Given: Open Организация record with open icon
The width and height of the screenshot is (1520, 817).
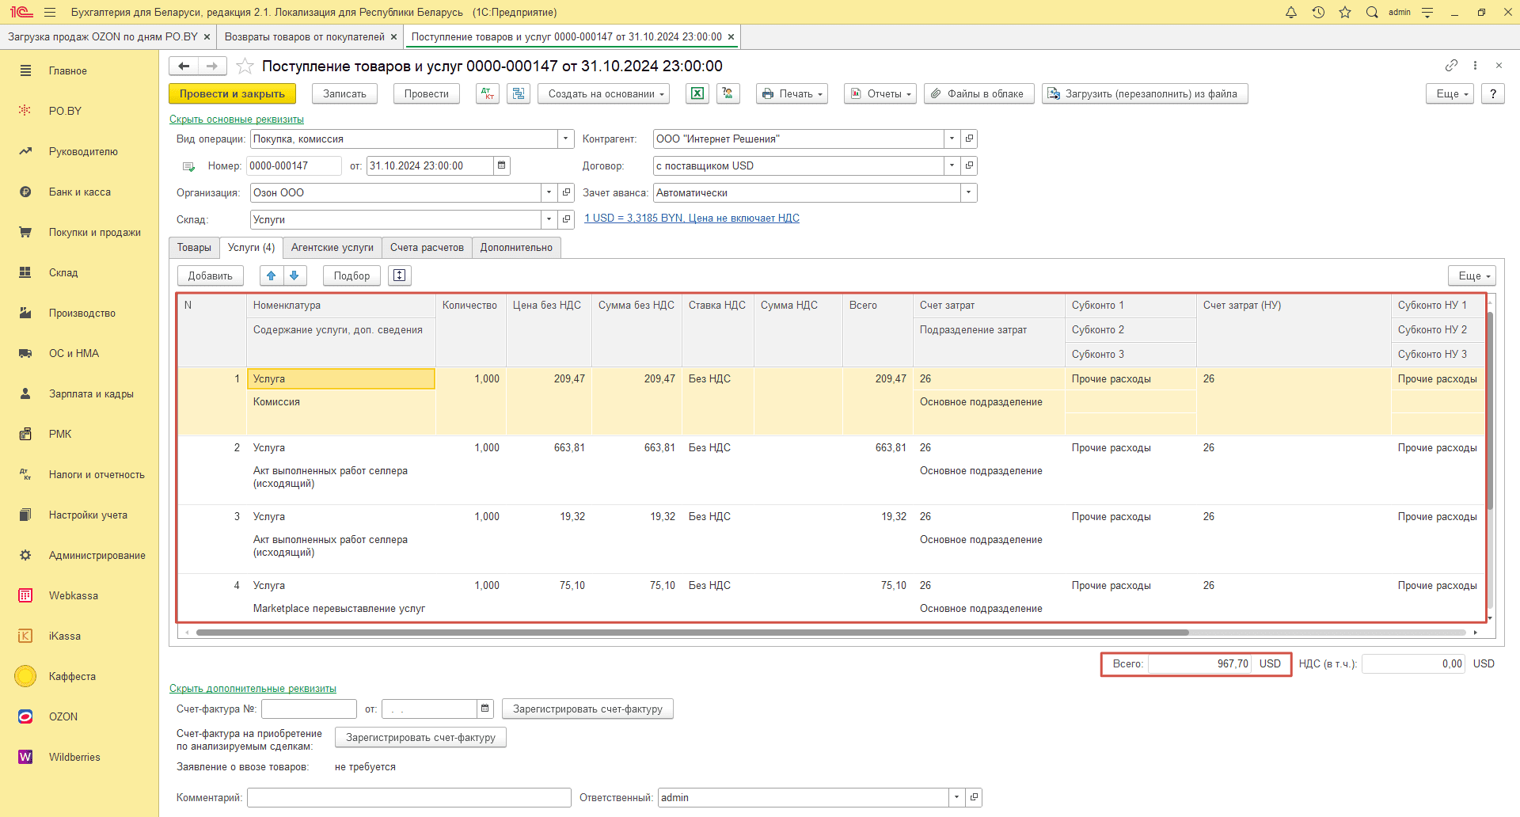Looking at the screenshot, I should click(x=566, y=192).
